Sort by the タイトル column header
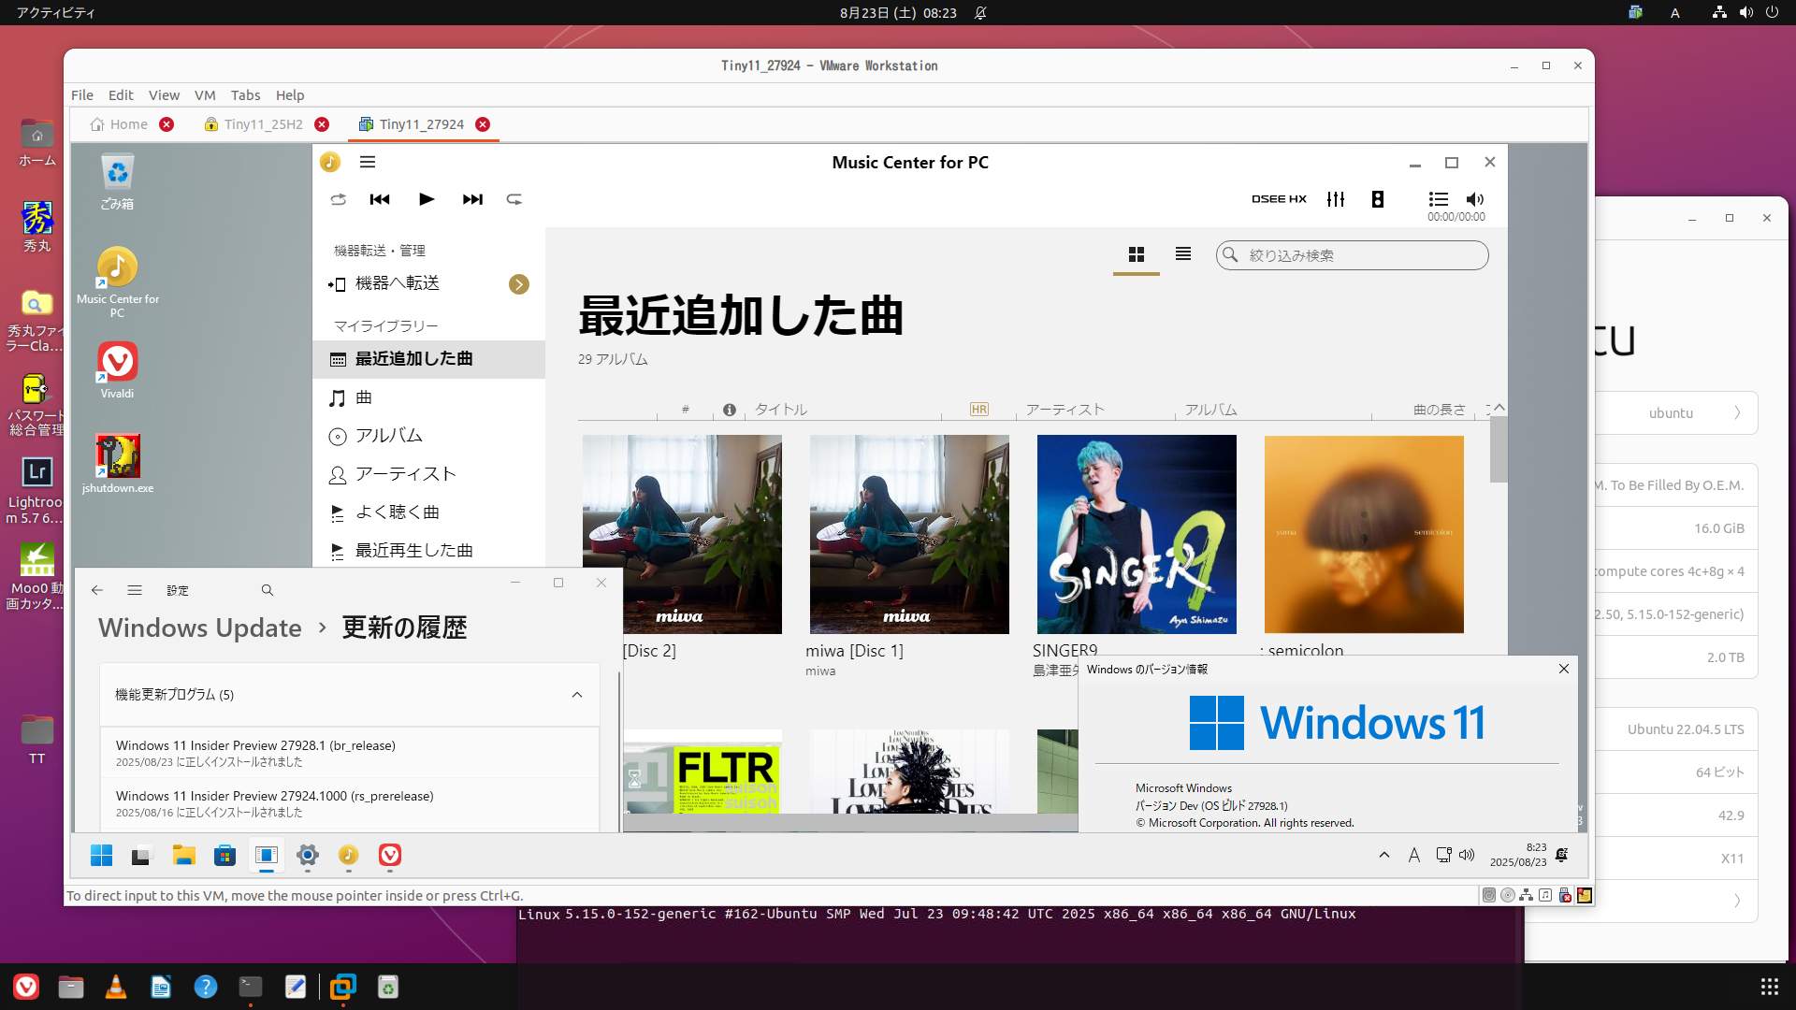 (x=781, y=410)
